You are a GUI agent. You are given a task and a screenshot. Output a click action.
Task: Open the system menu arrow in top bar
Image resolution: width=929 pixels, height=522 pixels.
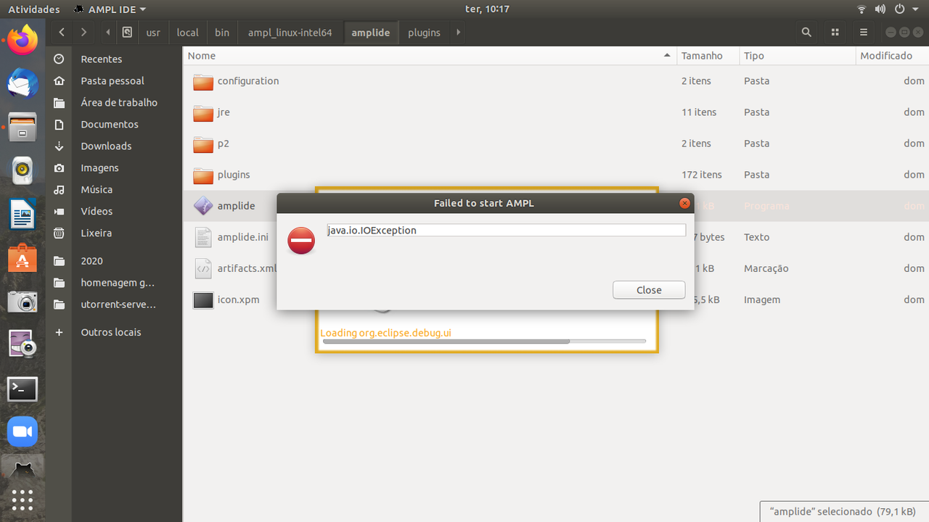coord(917,9)
